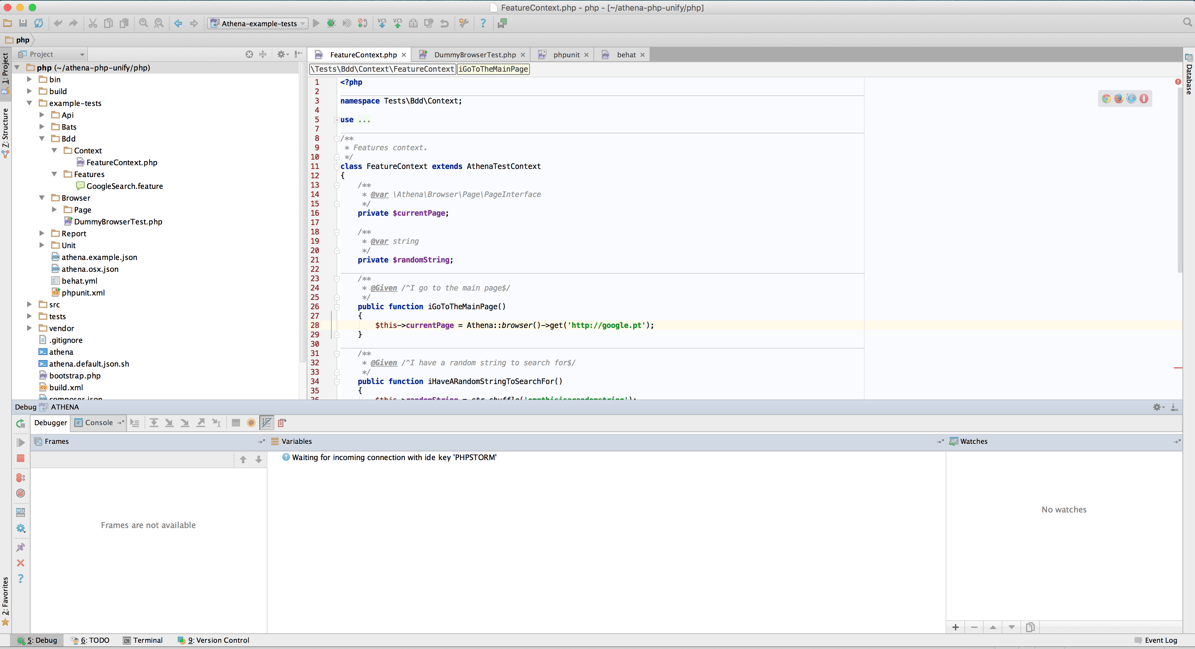Open the Terminal tool window
1195x649 pixels.
click(143, 640)
